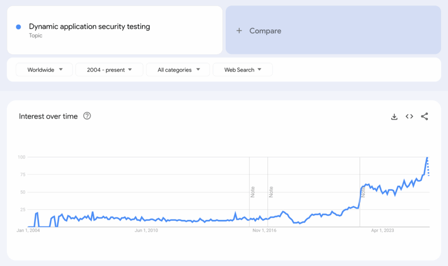Click the Interest over time heading
The width and height of the screenshot is (448, 266).
click(x=49, y=117)
